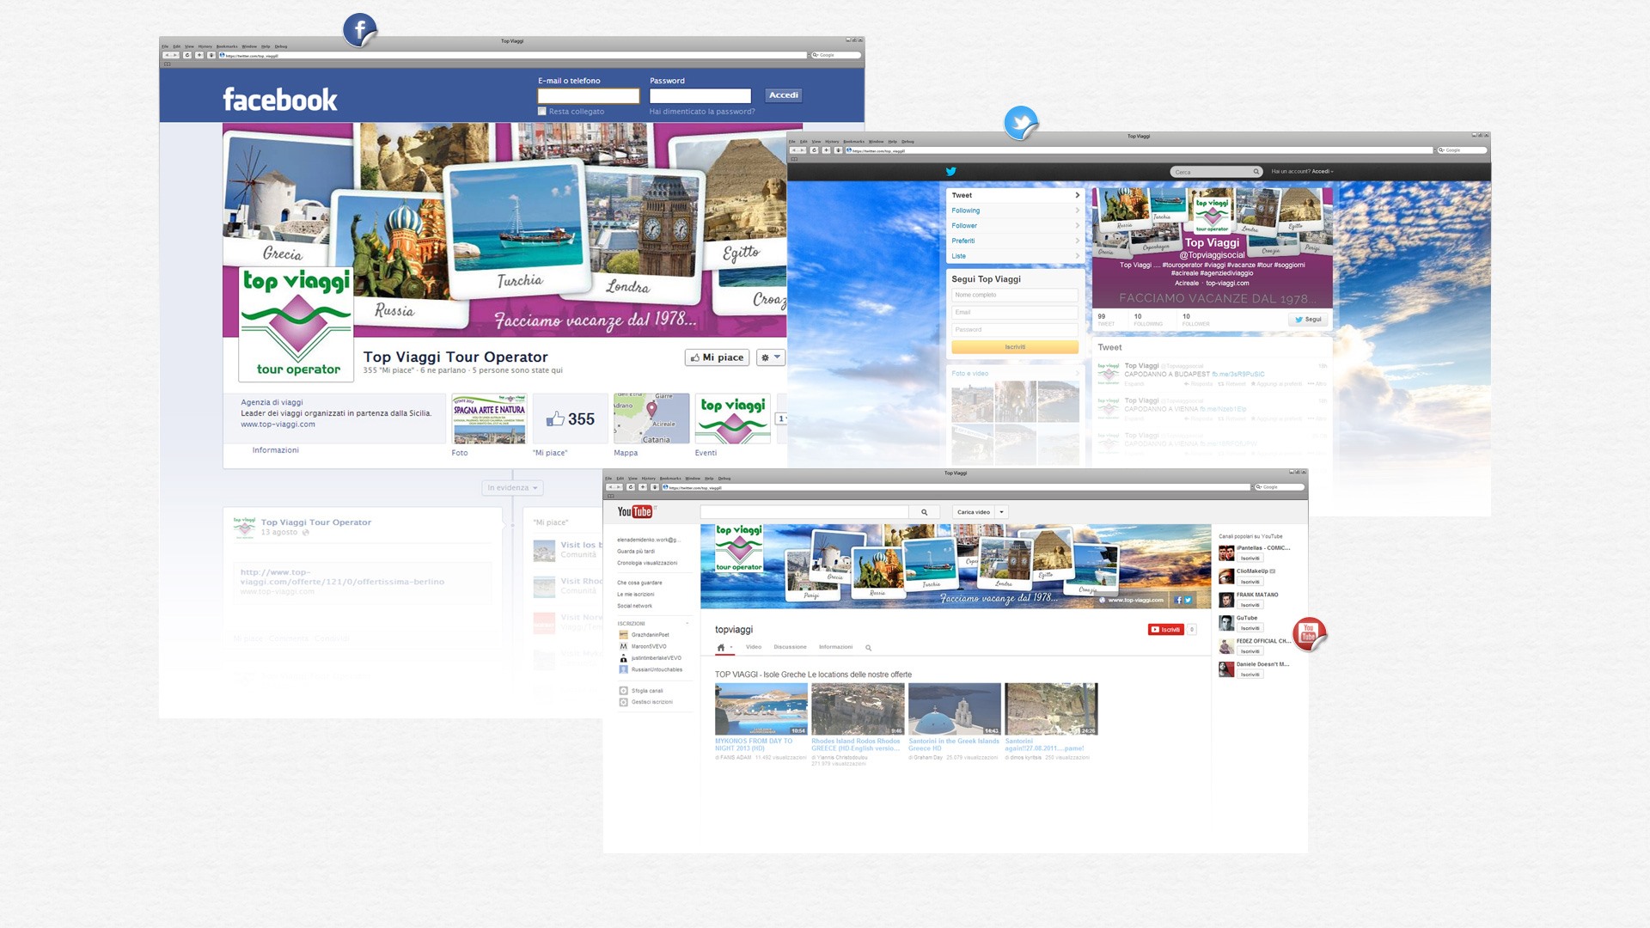The height and width of the screenshot is (928, 1650).
Task: Open the Hai dimenticato la password link
Action: point(702,111)
